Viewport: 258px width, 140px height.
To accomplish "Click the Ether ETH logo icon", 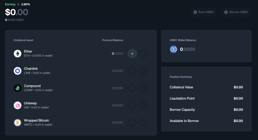I will pos(18,53).
